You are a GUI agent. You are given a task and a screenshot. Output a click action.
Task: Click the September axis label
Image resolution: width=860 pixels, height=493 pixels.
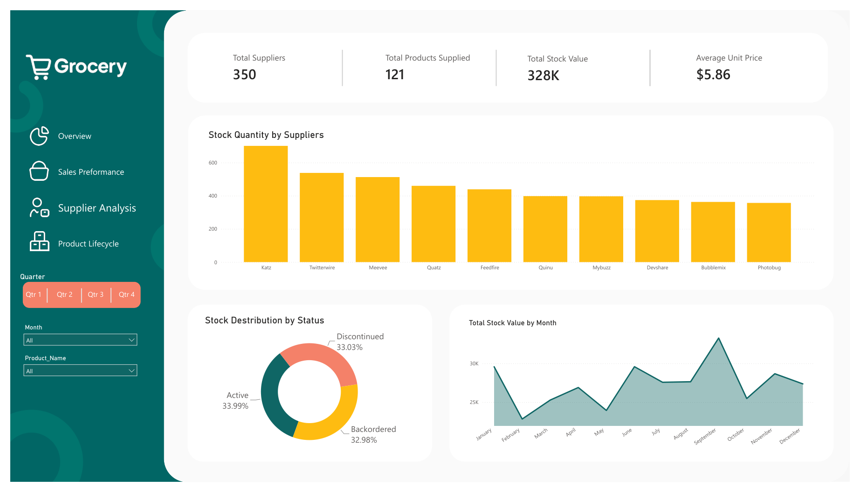(705, 436)
